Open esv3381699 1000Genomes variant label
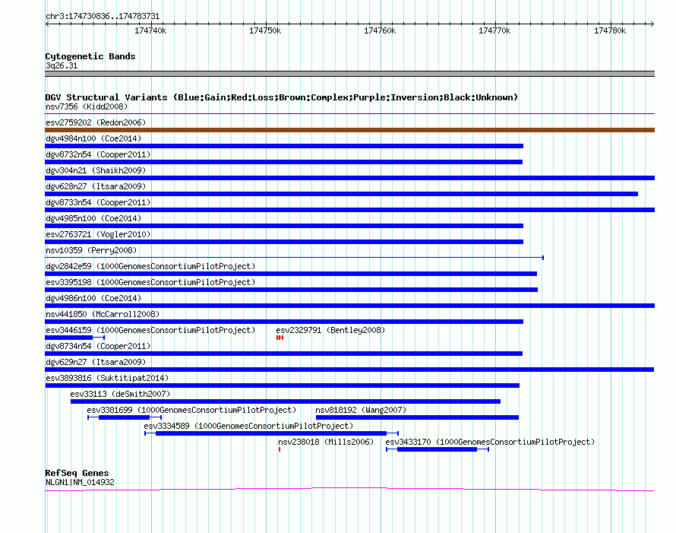 click(x=192, y=410)
